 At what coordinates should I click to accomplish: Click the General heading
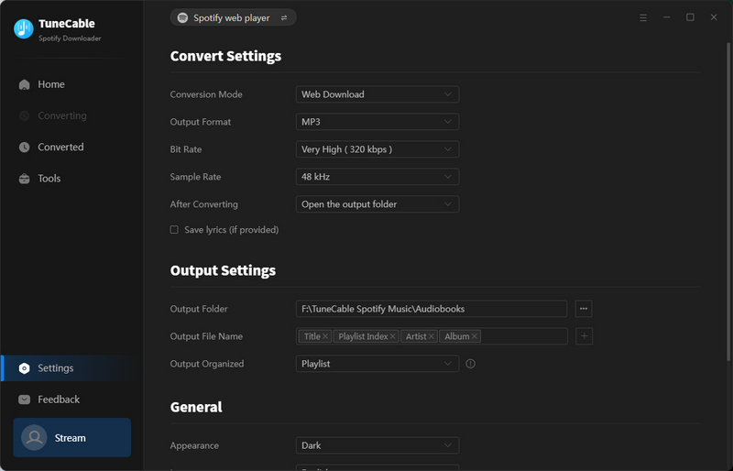pos(196,408)
